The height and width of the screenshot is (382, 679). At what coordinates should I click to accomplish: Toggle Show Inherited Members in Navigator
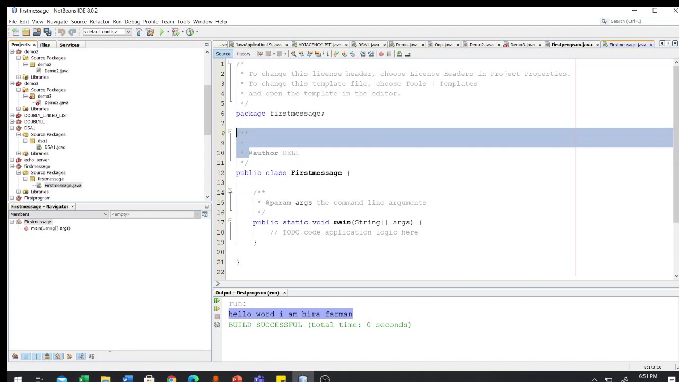tap(15, 357)
